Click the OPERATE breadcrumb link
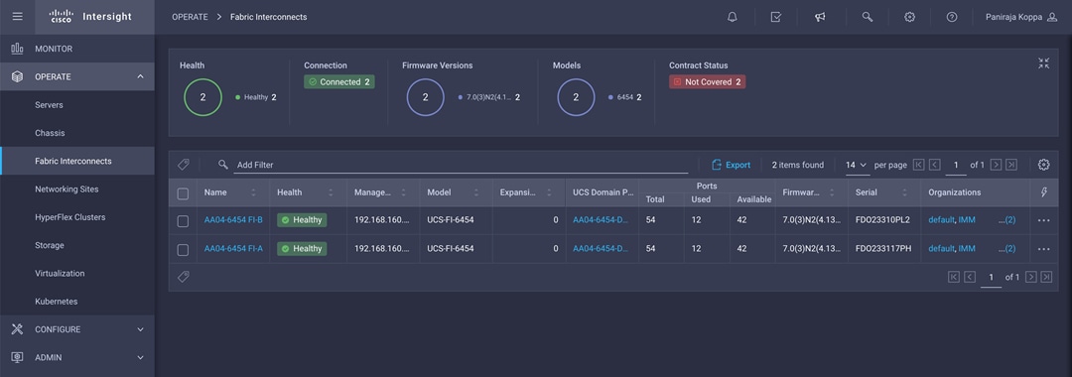 [x=190, y=17]
